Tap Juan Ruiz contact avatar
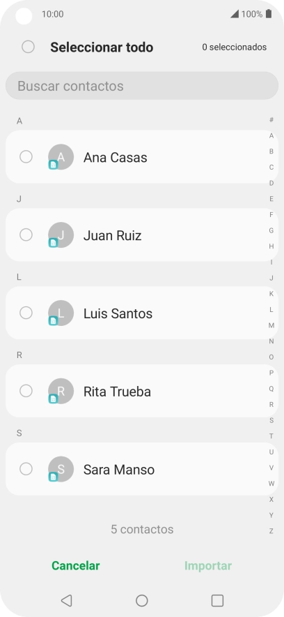284x617 pixels. click(61, 235)
